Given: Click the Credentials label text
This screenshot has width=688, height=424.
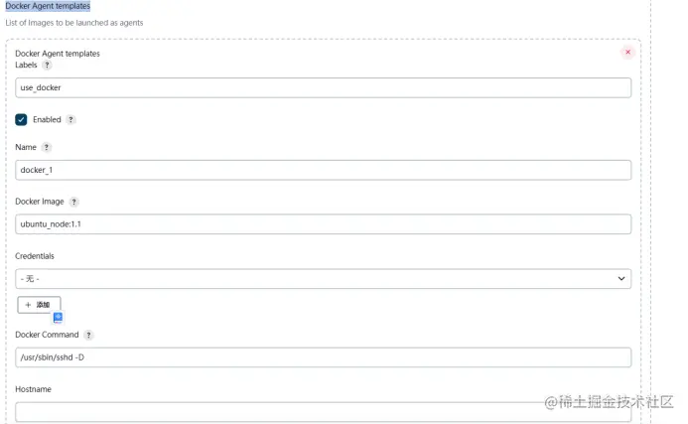Looking at the screenshot, I should coord(35,256).
